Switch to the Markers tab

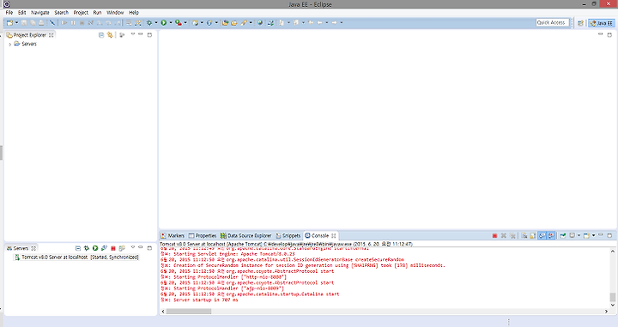[x=173, y=236]
